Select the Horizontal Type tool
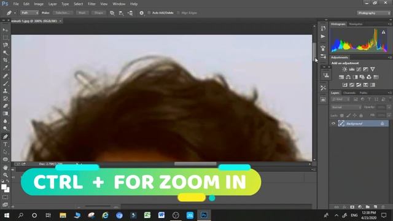This screenshot has width=393, height=221. (6, 144)
